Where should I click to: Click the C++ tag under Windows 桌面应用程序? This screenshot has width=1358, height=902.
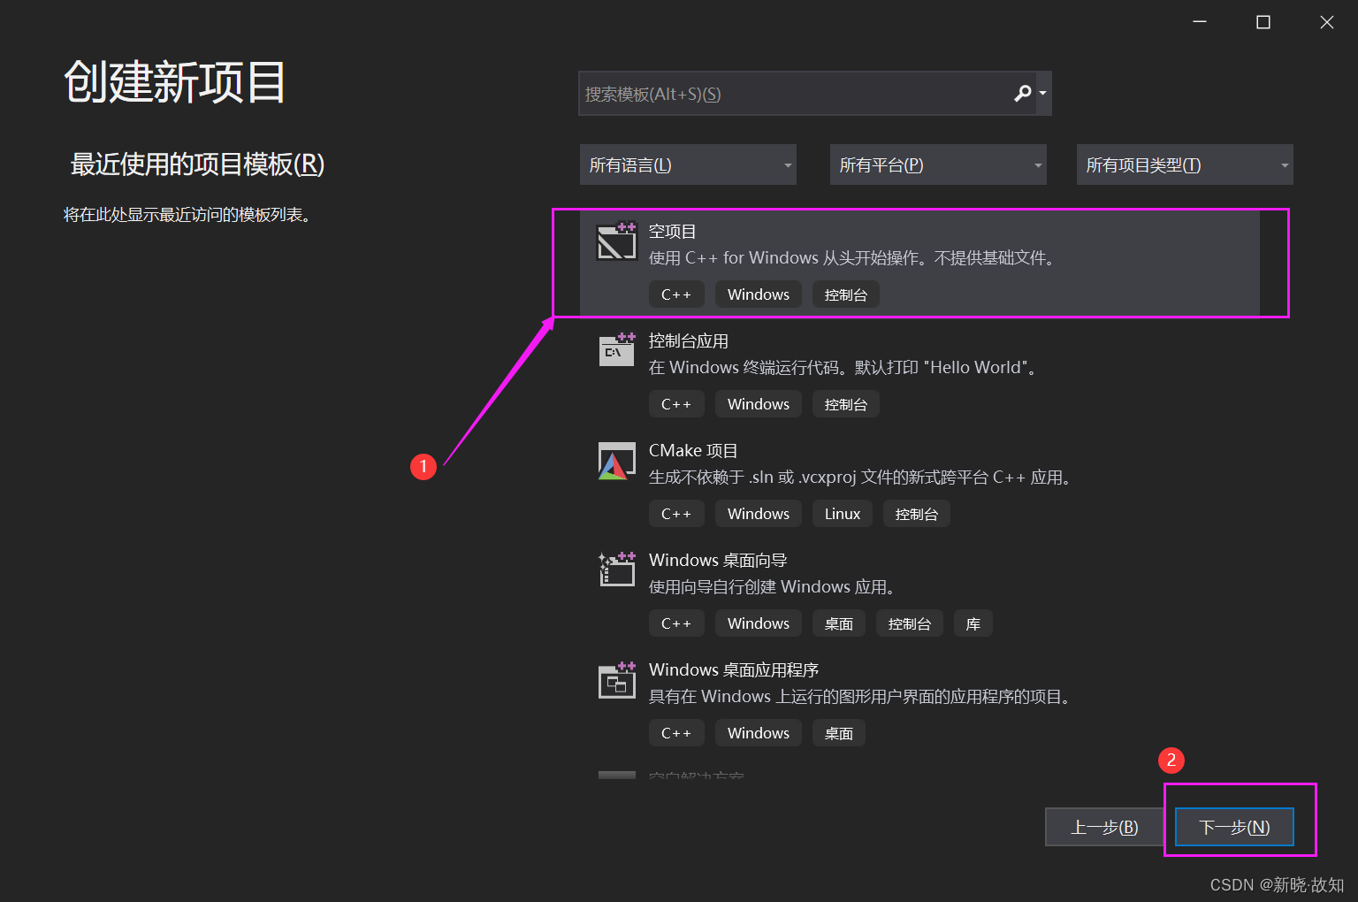[676, 733]
